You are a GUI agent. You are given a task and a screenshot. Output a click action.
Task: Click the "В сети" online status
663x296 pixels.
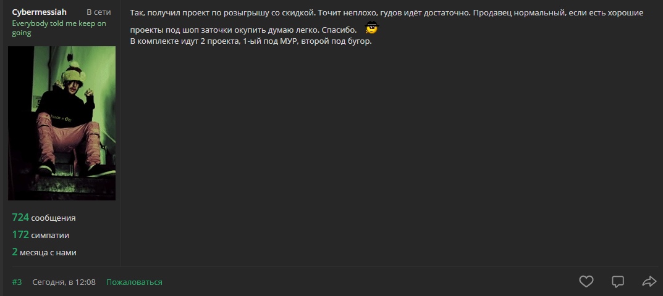pyautogui.click(x=99, y=12)
